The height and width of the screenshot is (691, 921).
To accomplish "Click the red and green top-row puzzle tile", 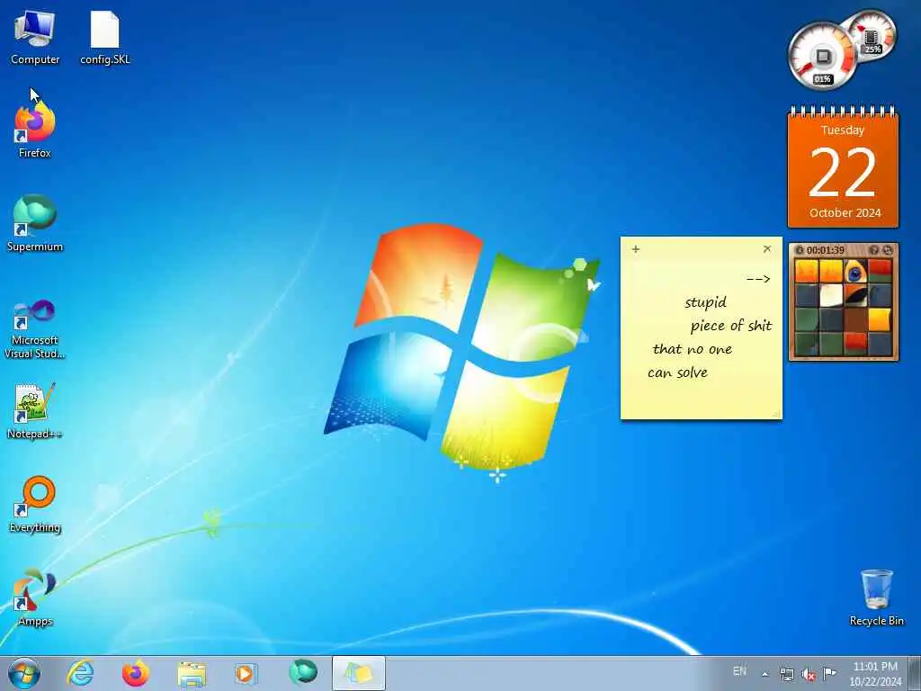I will click(880, 272).
